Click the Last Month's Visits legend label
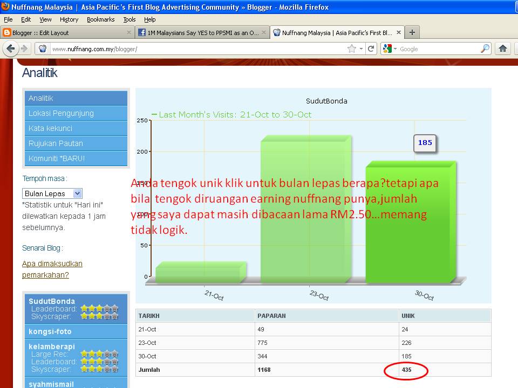This screenshot has height=388, width=518. click(235, 114)
